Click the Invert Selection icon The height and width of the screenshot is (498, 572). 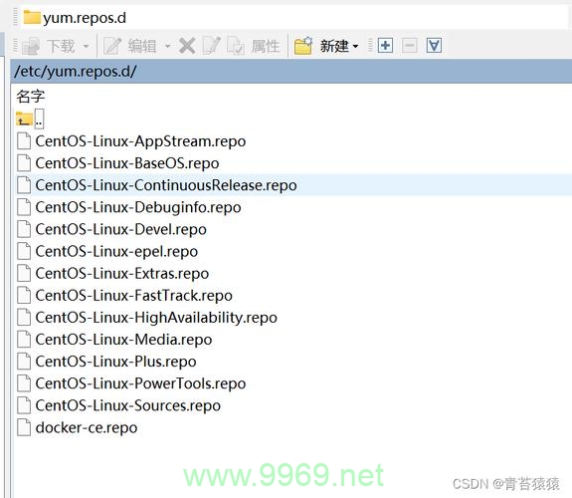(434, 46)
